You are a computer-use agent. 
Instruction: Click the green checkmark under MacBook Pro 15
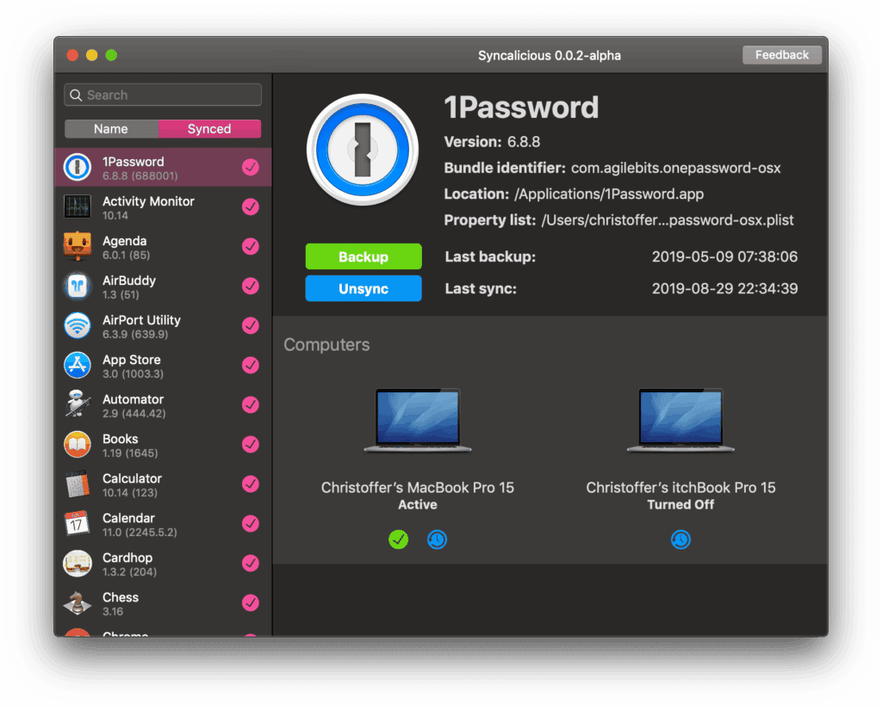398,539
